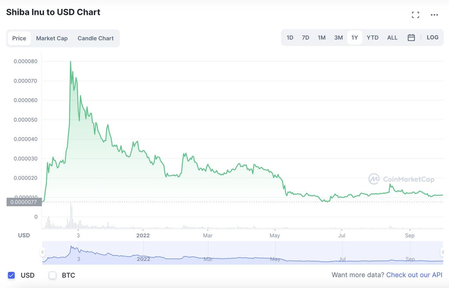Open the calendar date range picker
The height and width of the screenshot is (288, 449).
click(x=411, y=38)
